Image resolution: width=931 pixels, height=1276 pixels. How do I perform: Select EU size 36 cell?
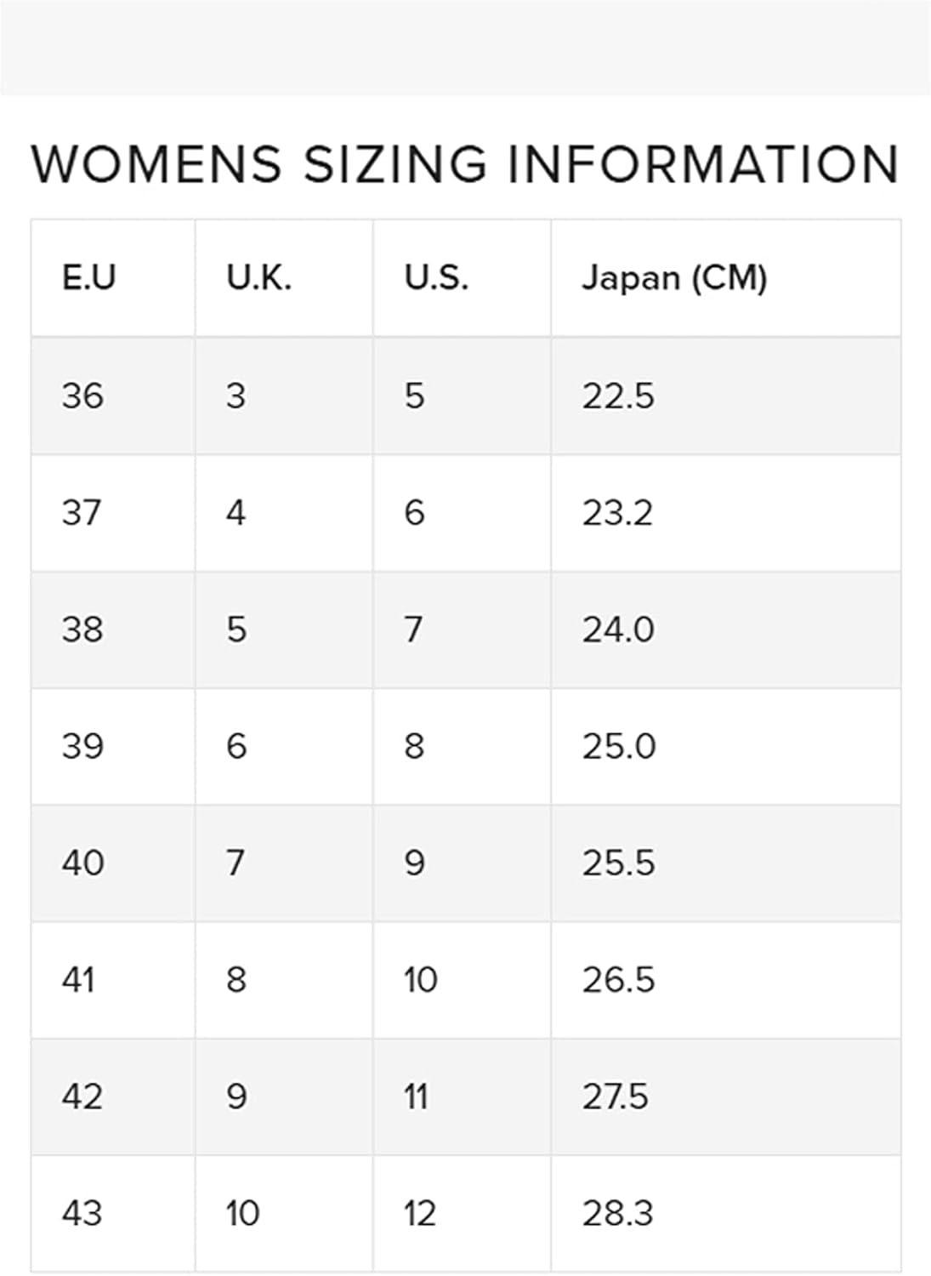pos(82,396)
